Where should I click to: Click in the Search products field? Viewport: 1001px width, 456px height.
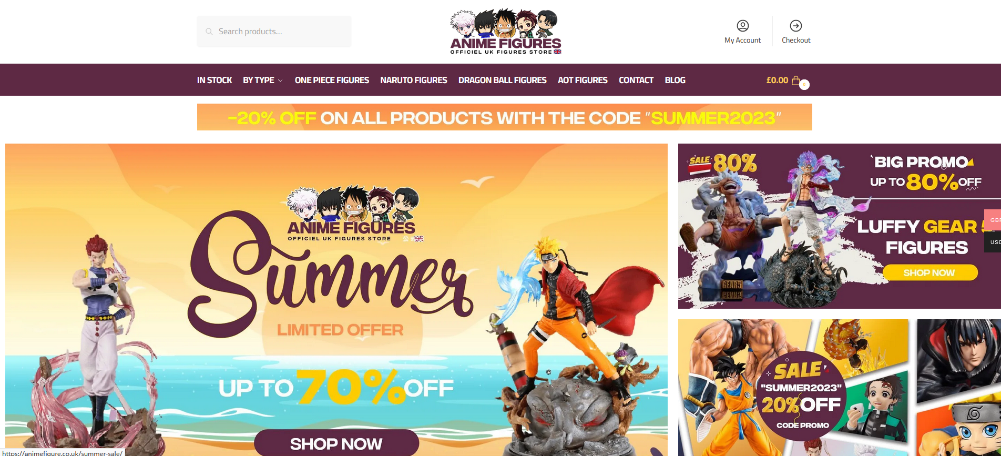pos(274,32)
